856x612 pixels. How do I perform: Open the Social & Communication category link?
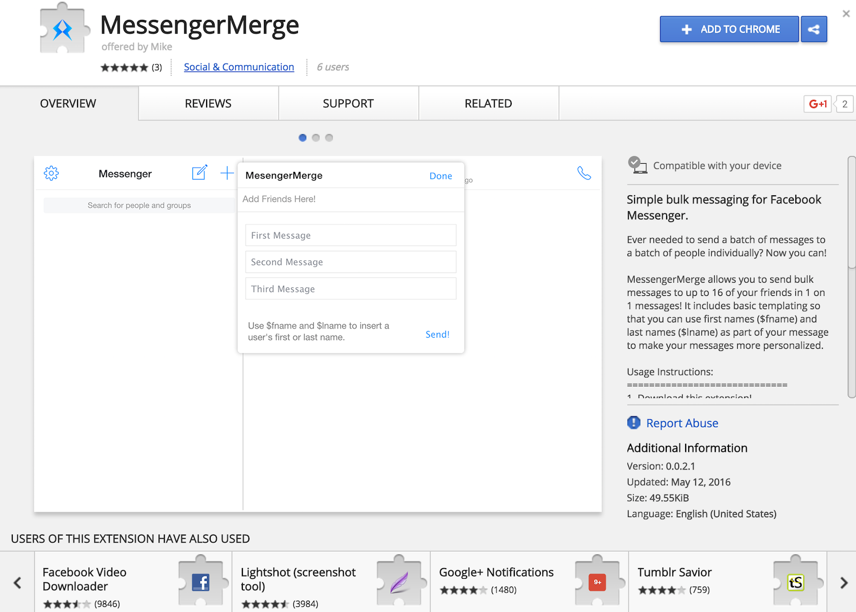(x=239, y=67)
